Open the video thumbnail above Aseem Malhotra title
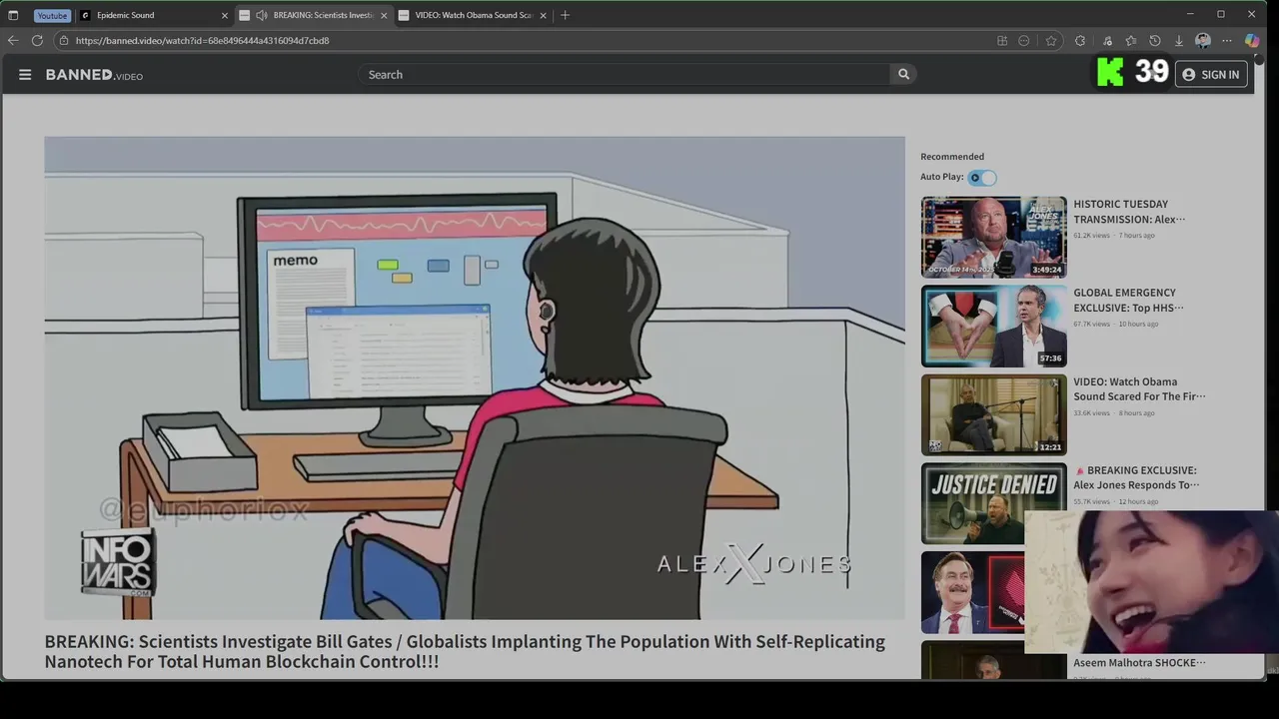 (972, 660)
